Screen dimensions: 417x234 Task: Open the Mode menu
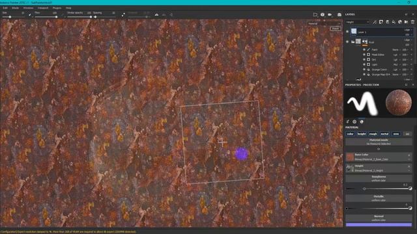click(15, 8)
